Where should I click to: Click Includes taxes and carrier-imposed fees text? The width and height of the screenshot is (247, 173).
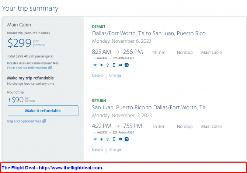33,63
